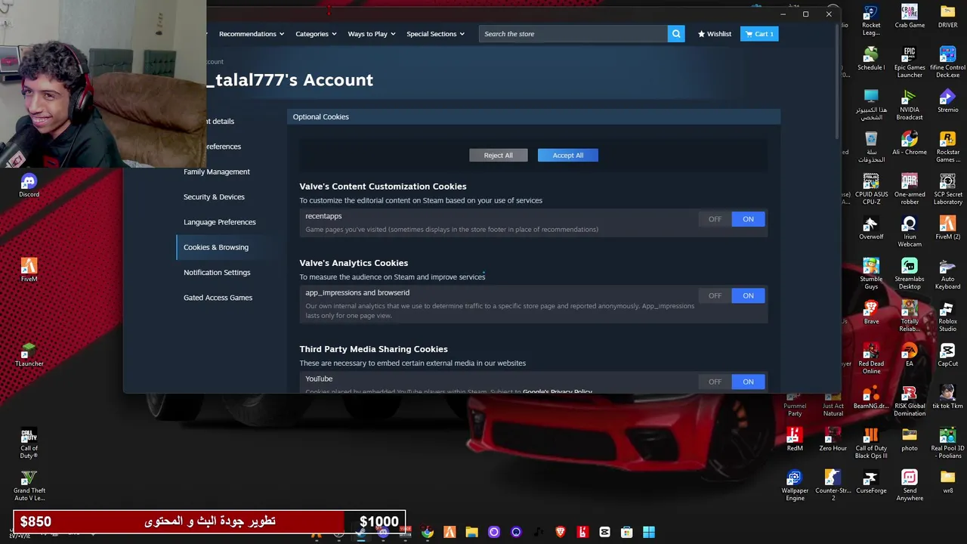Click the Brave browser taskbar icon
Viewport: 967px width, 544px height.
pyautogui.click(x=561, y=532)
